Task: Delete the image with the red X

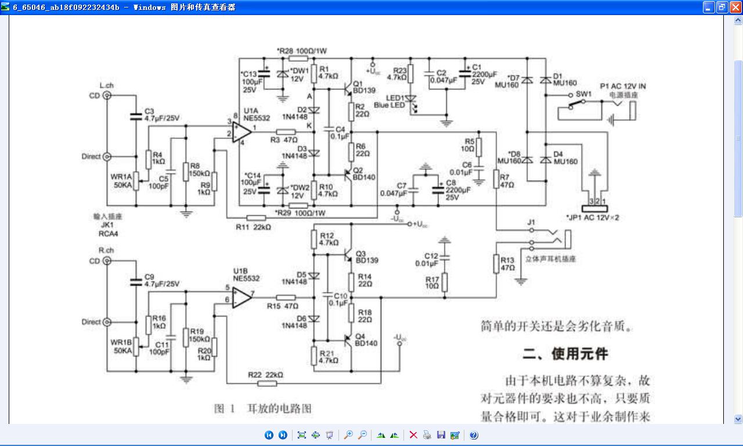Action: click(413, 435)
